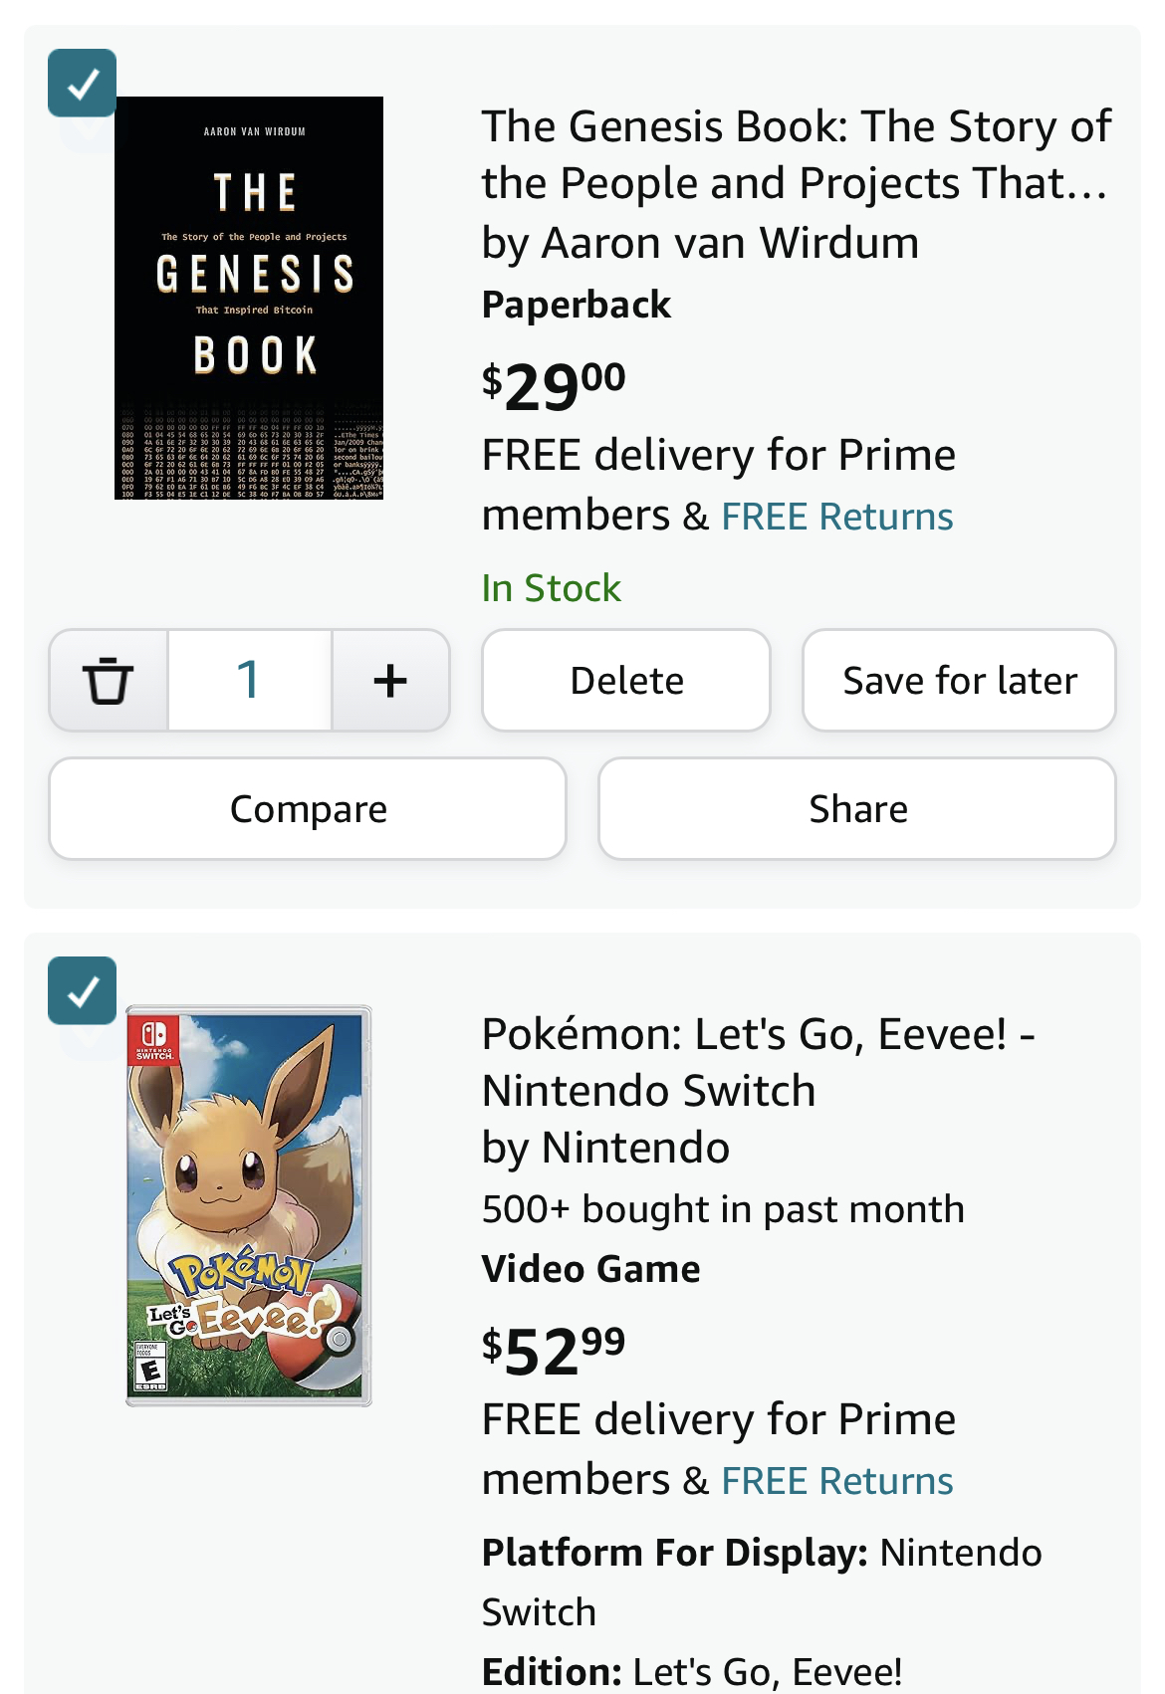Click the $29.00 price of Genesis Book
1165x1694 pixels.
[x=554, y=385]
